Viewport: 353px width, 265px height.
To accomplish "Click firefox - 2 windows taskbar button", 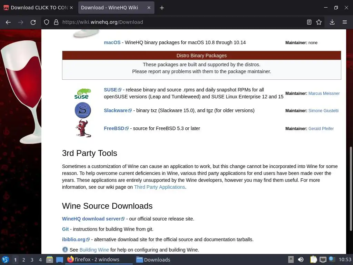I will pyautogui.click(x=99, y=259).
